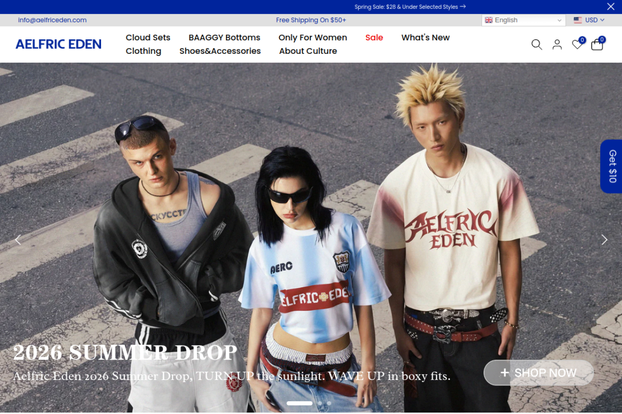Open BAAGGY Bottoms category
Screen dimensions: 622x414
coord(224,37)
